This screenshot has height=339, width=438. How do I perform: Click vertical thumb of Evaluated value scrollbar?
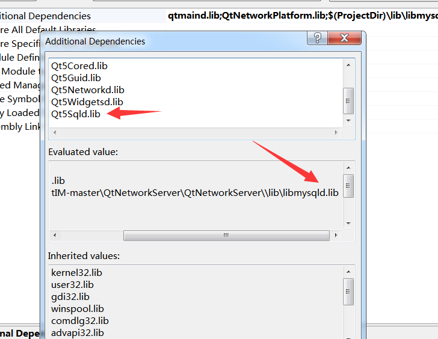pos(348,186)
